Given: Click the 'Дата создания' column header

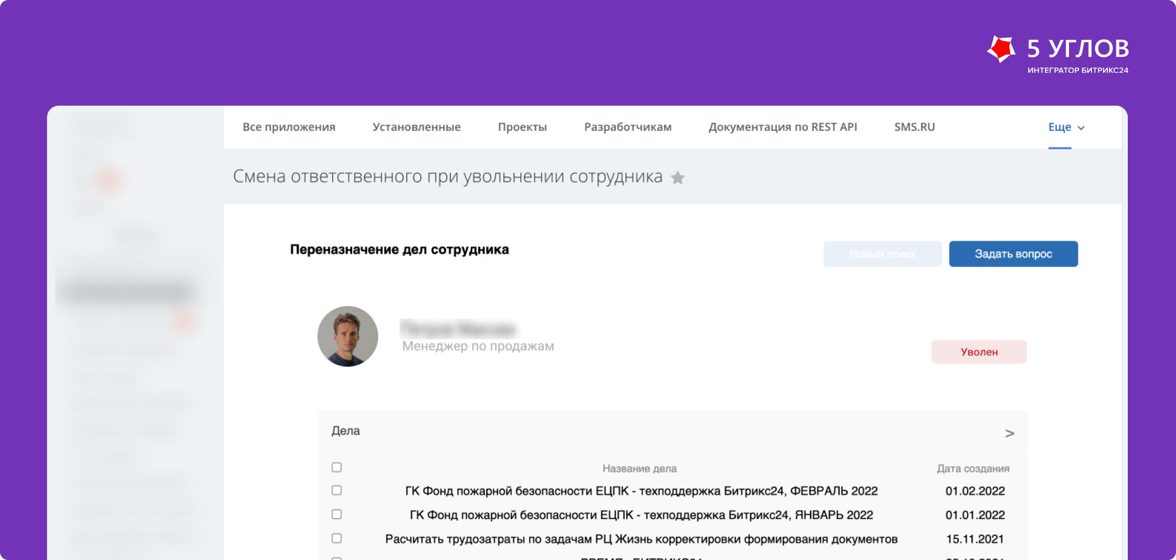Looking at the screenshot, I should pyautogui.click(x=973, y=468).
